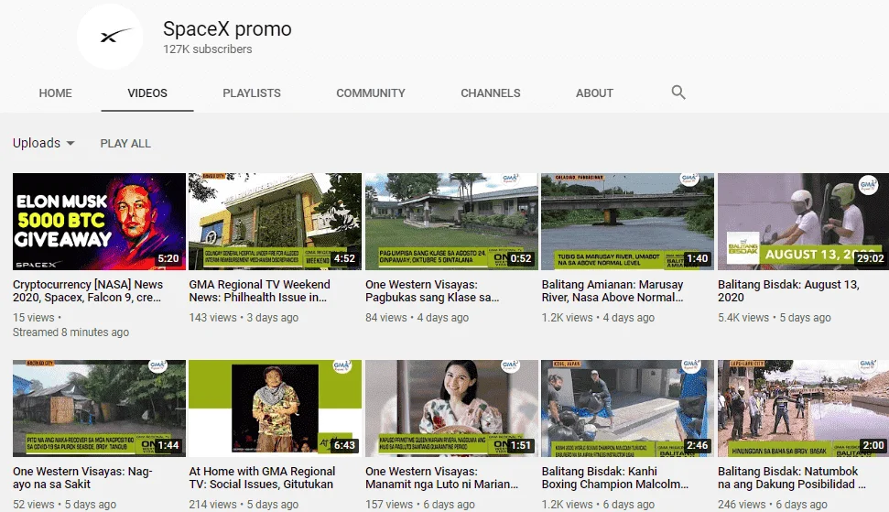Click the 127K subscribers text
The width and height of the screenshot is (889, 512).
coord(208,49)
